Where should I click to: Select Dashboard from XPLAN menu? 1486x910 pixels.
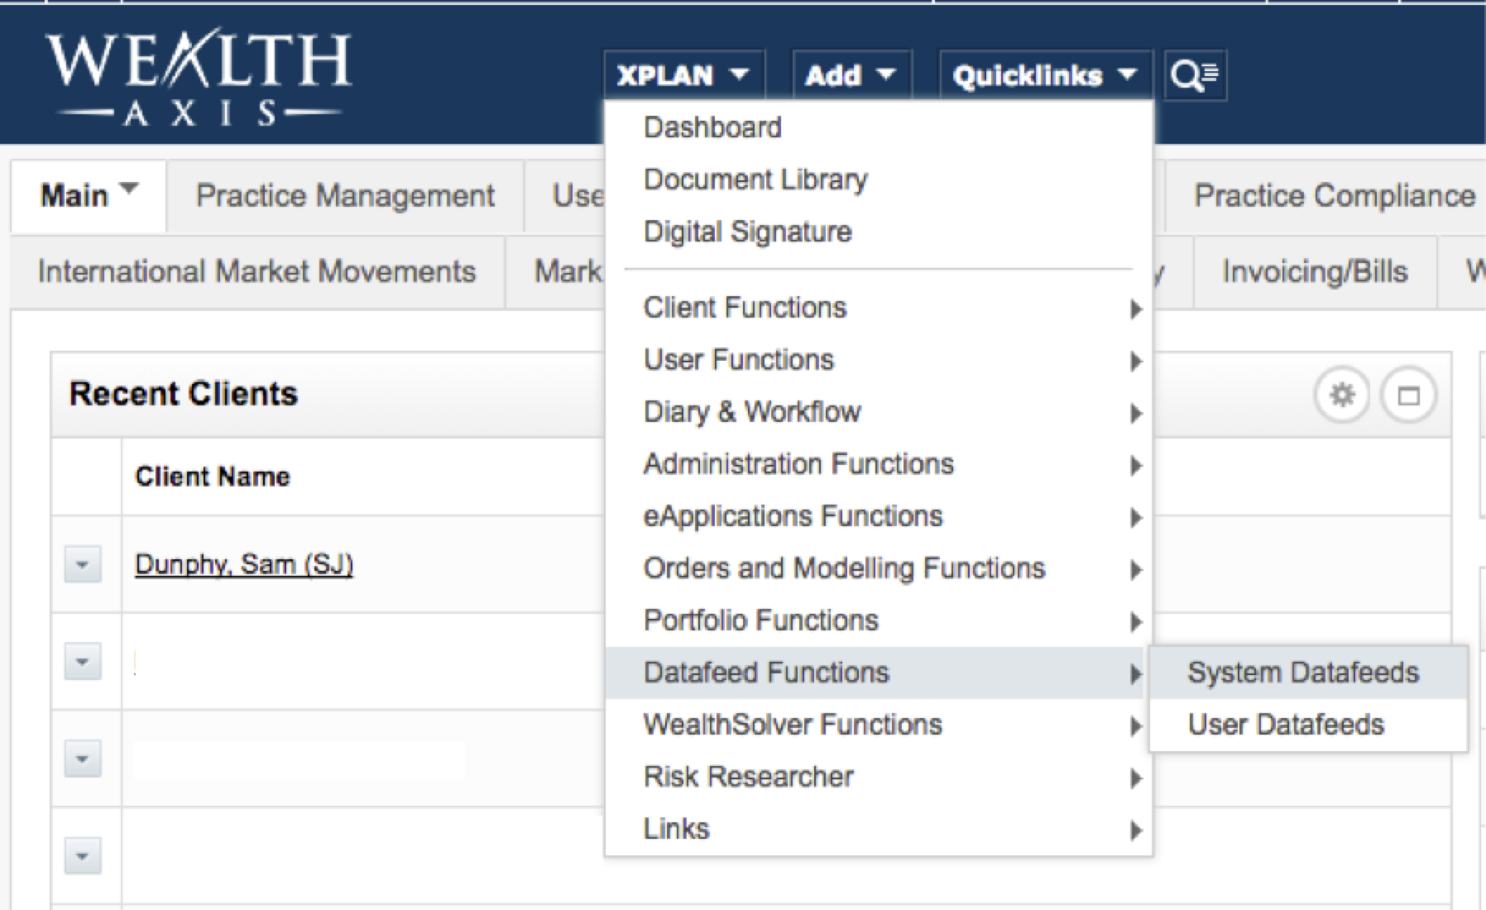pos(879,127)
